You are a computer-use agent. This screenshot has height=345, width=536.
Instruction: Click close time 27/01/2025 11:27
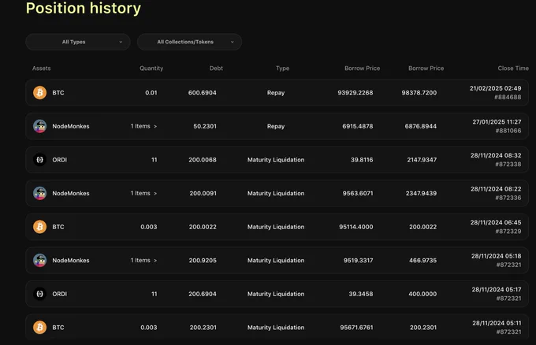point(497,121)
